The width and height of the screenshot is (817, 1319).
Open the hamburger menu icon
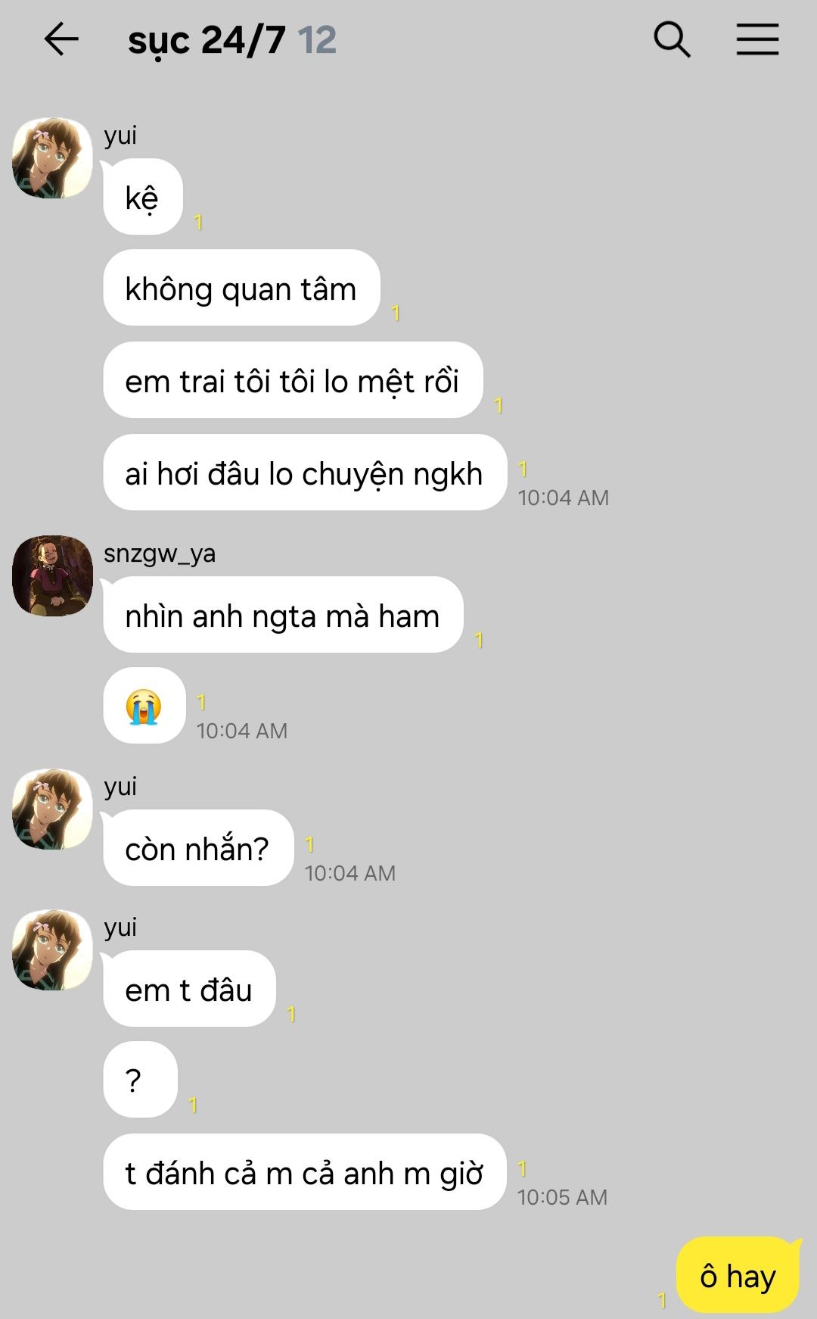757,39
